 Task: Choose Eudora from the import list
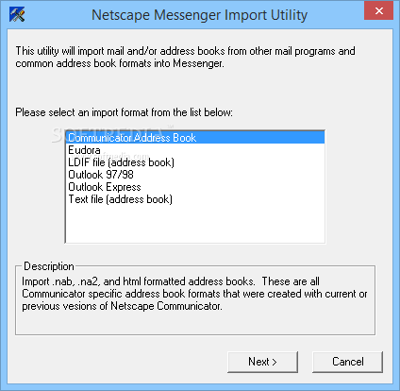tap(195, 150)
